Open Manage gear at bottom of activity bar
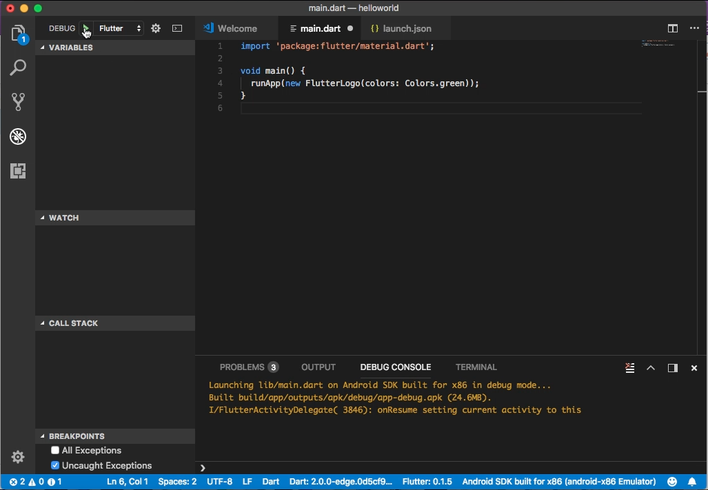Screen dimensions: 708x490 pos(18,457)
